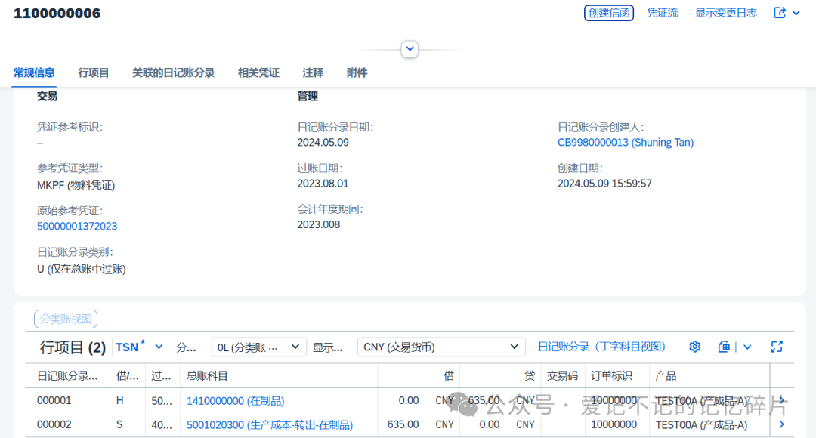Open original document link 50000001372023
The image size is (816, 438).
[x=77, y=227]
